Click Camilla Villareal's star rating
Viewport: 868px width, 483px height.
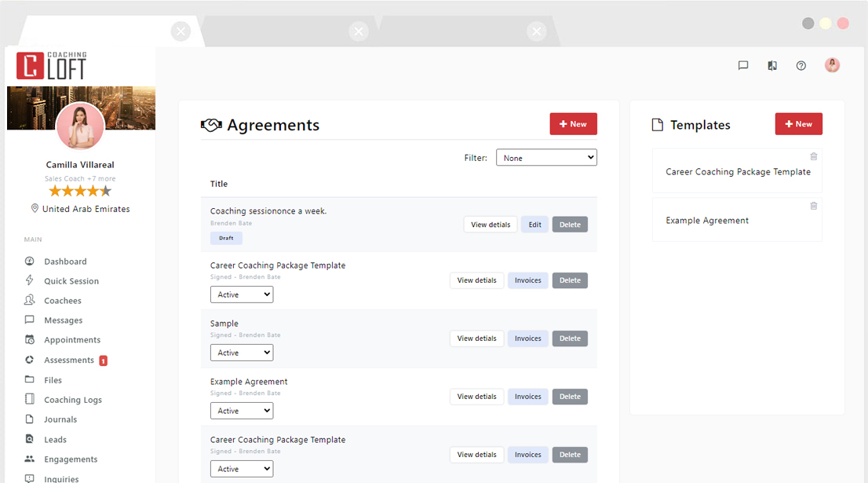[x=80, y=190]
